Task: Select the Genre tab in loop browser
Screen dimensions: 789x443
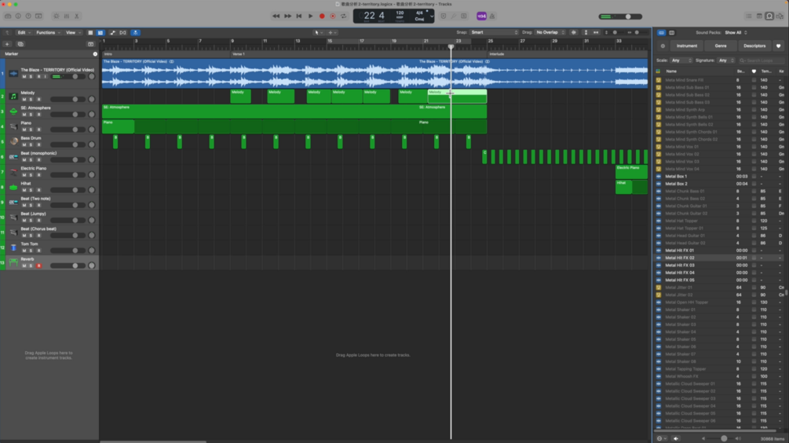Action: coord(721,46)
